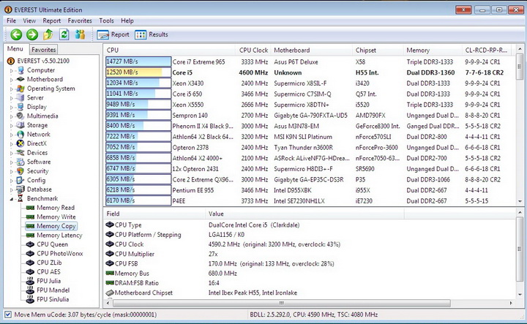Expand the Operating System node

[x=12, y=89]
